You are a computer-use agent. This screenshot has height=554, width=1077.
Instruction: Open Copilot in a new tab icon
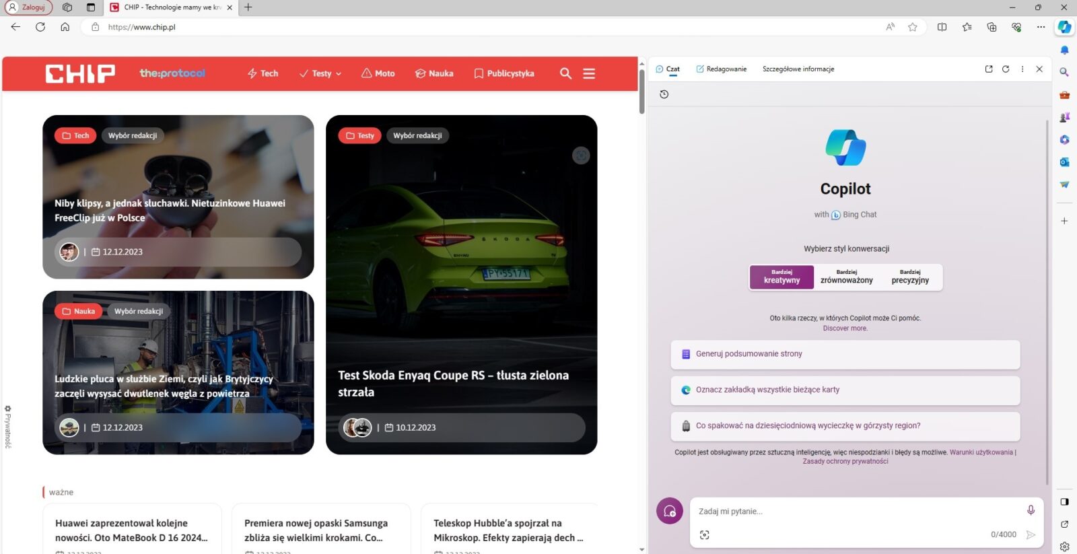click(x=989, y=69)
